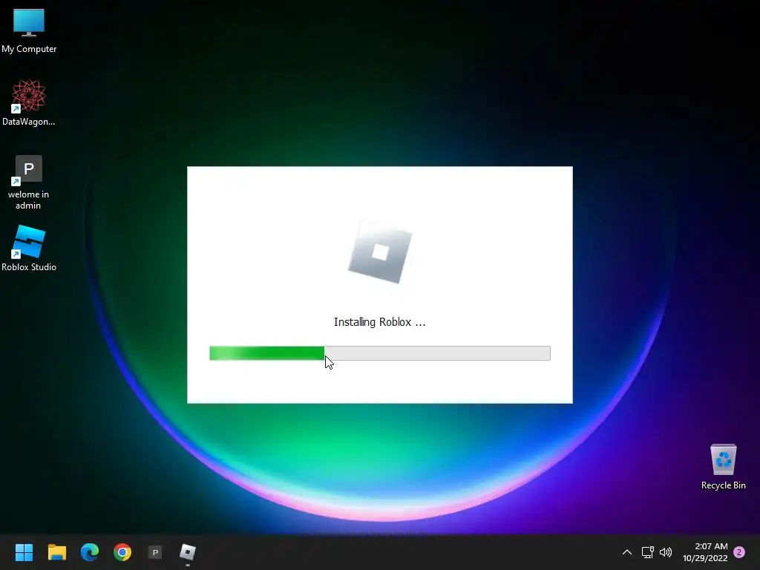Select the Recycle Bin icon
This screenshot has width=760, height=570.
coord(723,467)
